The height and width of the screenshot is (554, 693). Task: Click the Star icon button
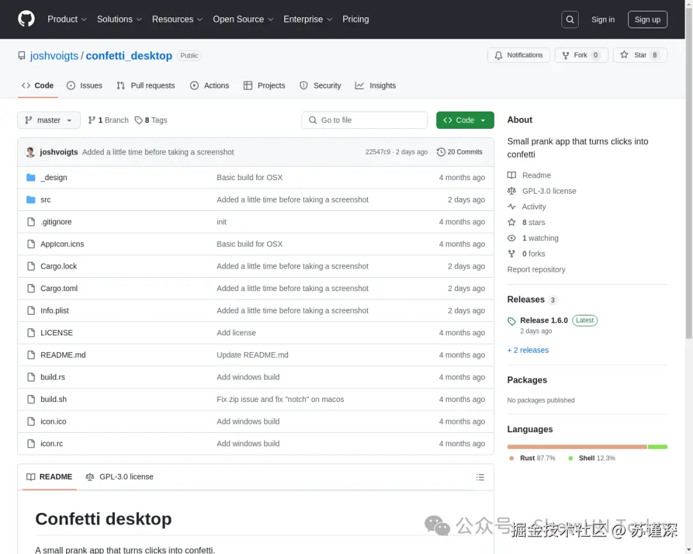click(x=624, y=55)
